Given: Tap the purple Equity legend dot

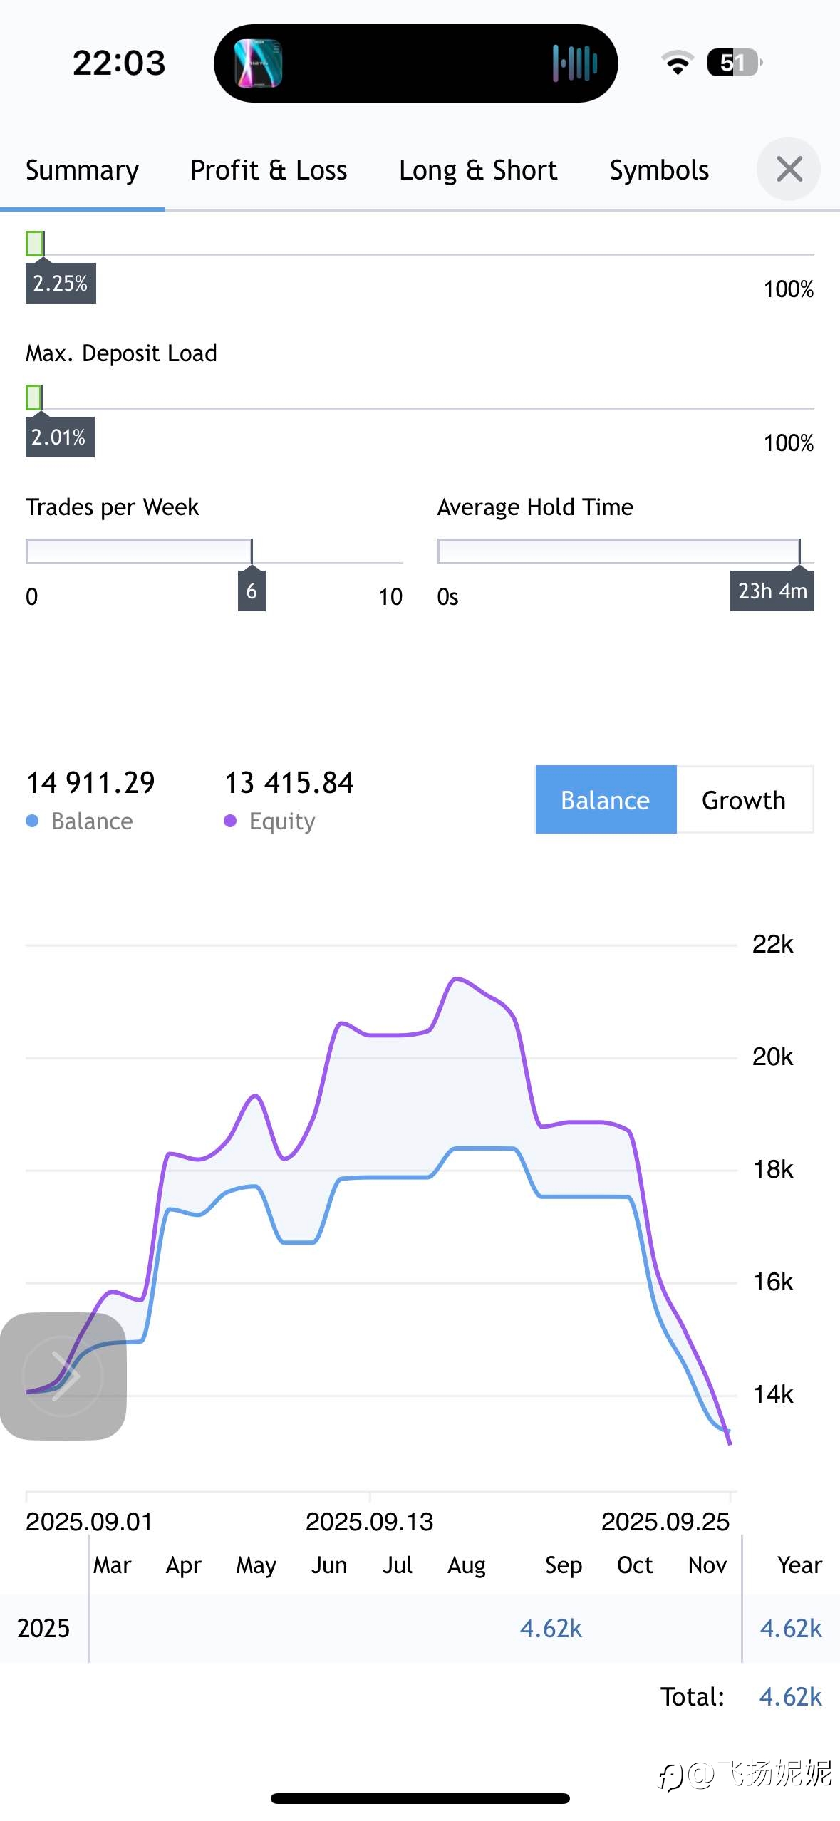Looking at the screenshot, I should (x=230, y=821).
